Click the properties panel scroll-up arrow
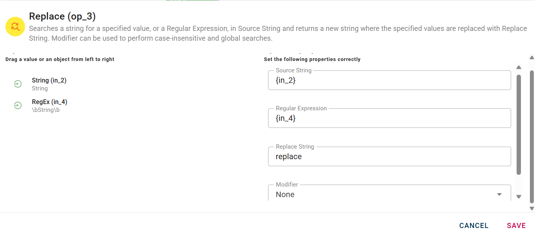 pos(519,67)
